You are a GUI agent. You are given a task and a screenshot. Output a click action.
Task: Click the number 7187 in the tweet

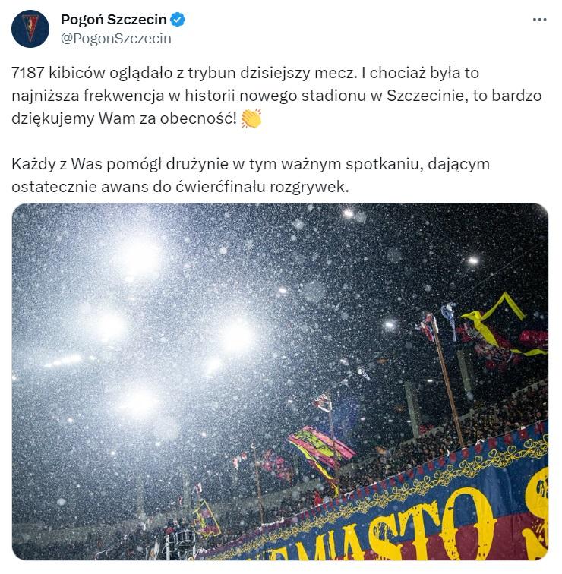[28, 73]
